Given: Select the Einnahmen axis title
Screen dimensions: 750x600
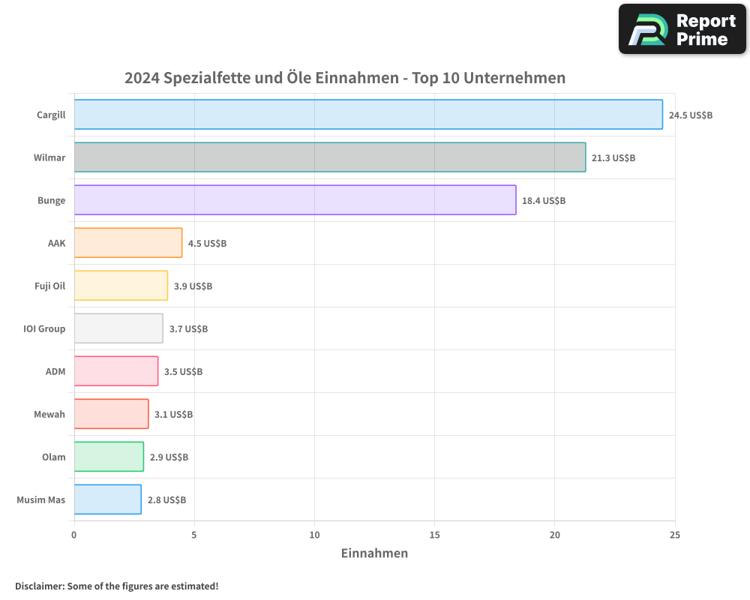Looking at the screenshot, I should [x=374, y=553].
